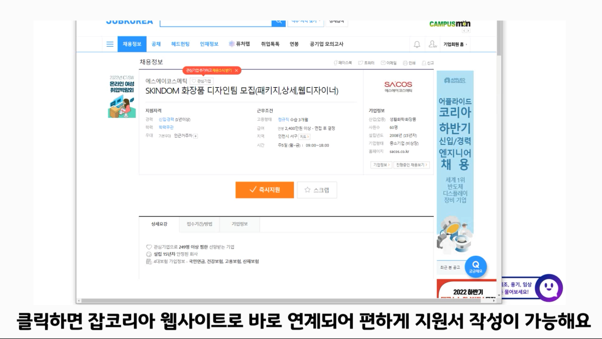
Task: Click the CAMPUSmon banner logo
Action: [449, 24]
